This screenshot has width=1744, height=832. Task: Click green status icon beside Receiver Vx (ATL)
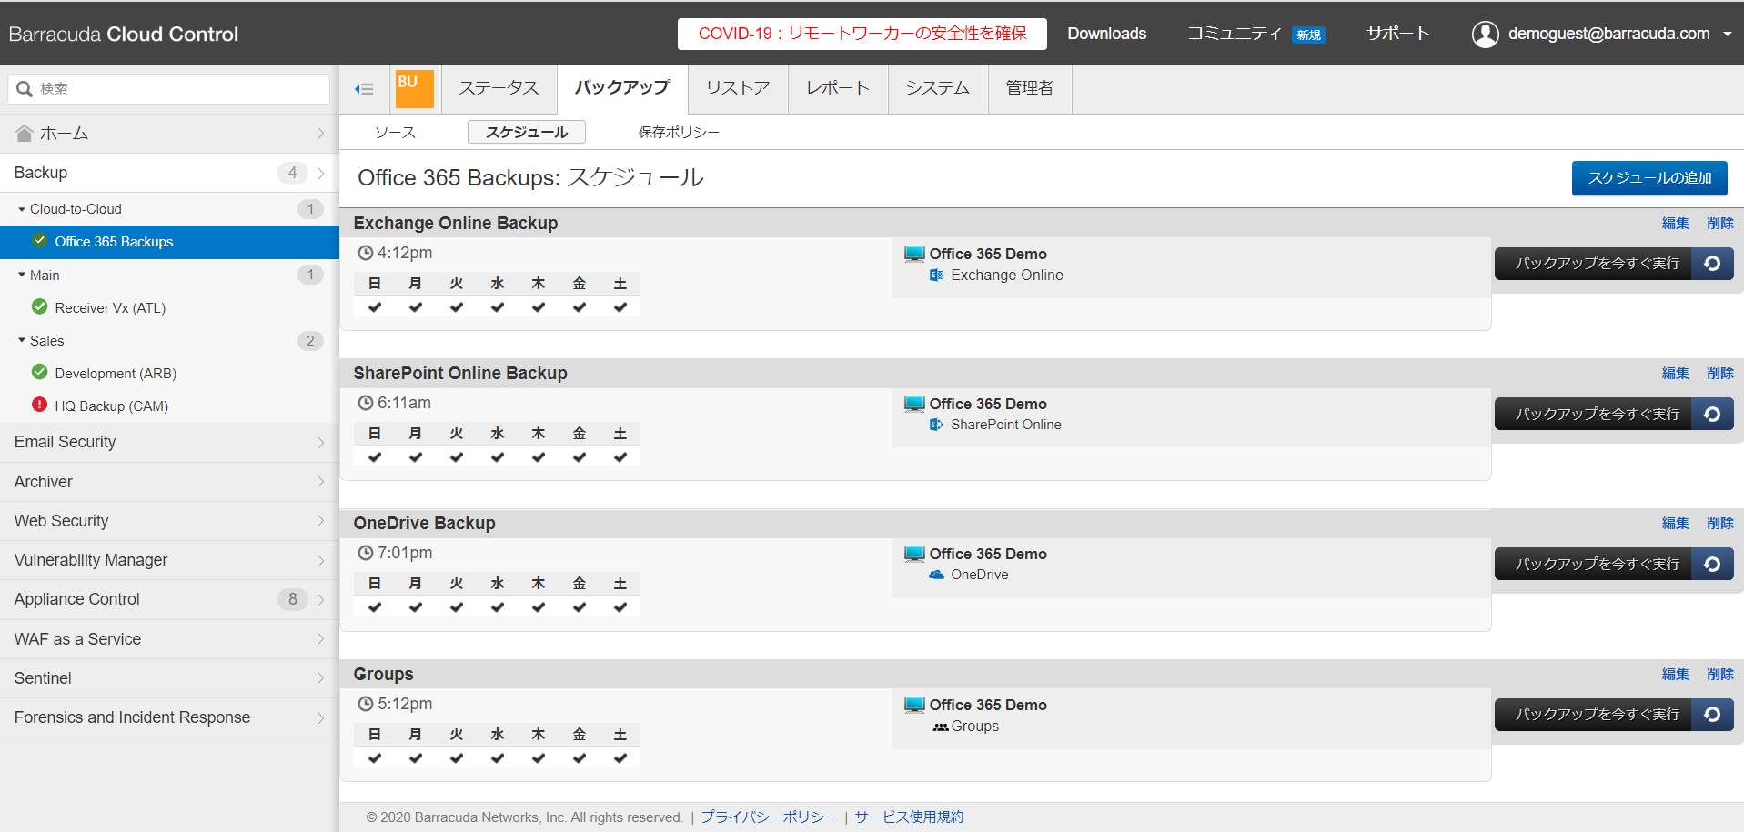pyautogui.click(x=39, y=306)
